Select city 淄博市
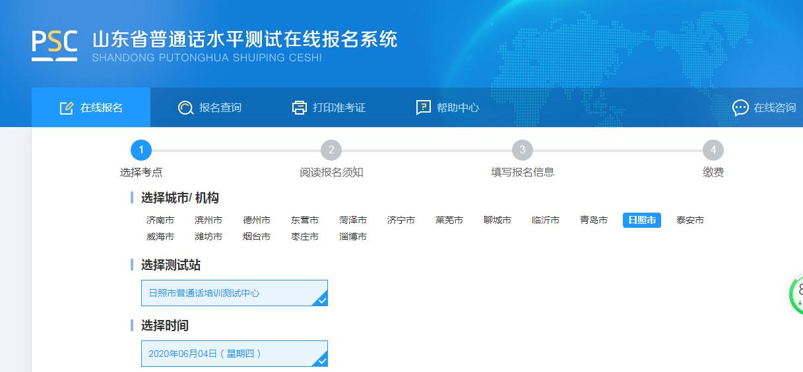 point(353,236)
